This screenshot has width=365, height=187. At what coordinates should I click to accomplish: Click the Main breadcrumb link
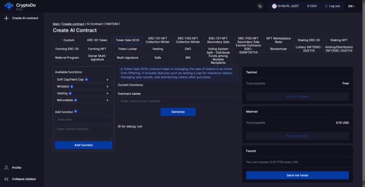point(56,24)
